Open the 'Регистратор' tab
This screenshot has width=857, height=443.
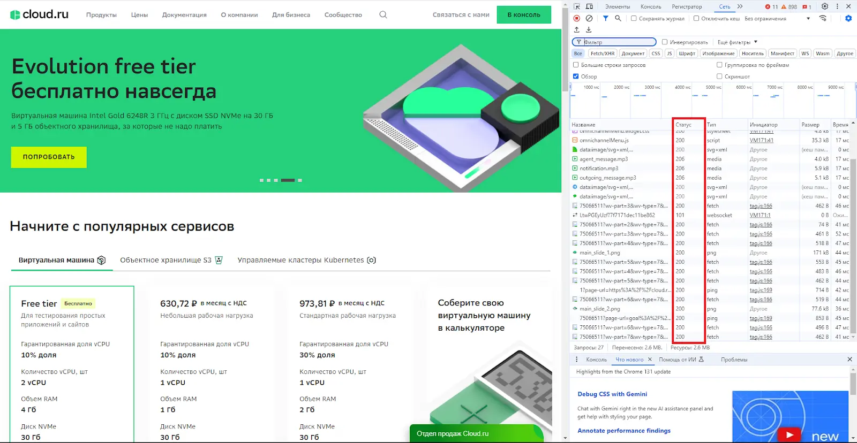pyautogui.click(x=687, y=6)
